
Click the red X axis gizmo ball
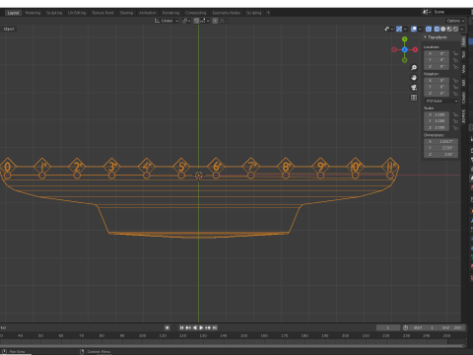tap(415, 49)
